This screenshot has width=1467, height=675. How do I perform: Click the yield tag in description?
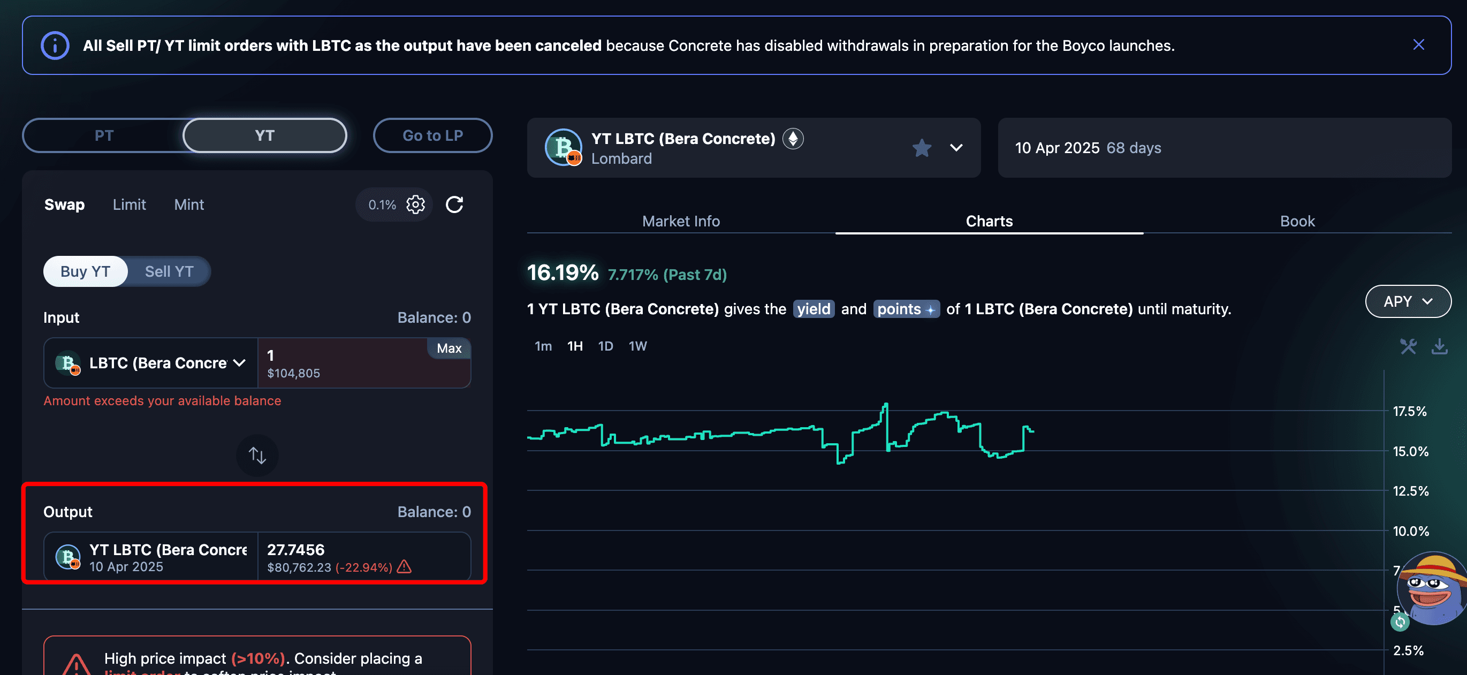[x=814, y=309]
